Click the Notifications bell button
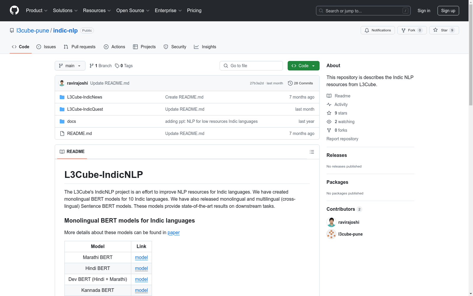 point(378,30)
